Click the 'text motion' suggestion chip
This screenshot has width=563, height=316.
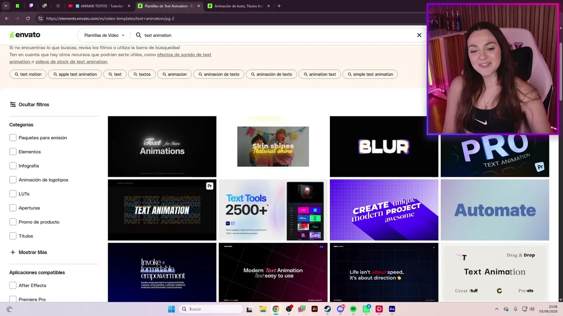28,74
